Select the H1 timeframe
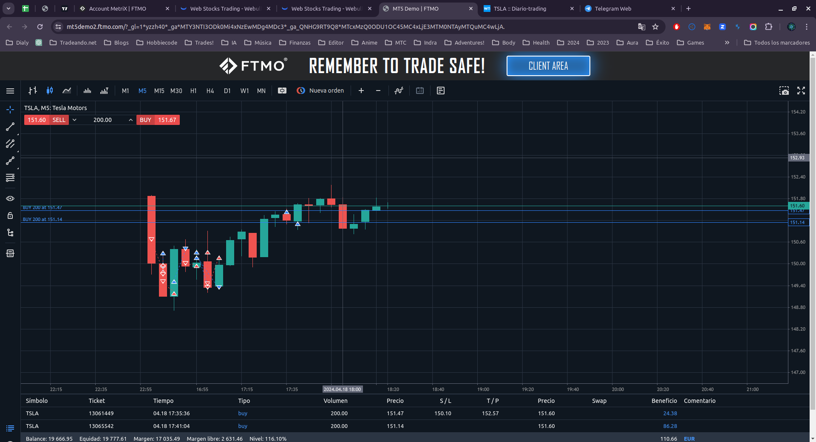This screenshot has height=442, width=816. (193, 91)
